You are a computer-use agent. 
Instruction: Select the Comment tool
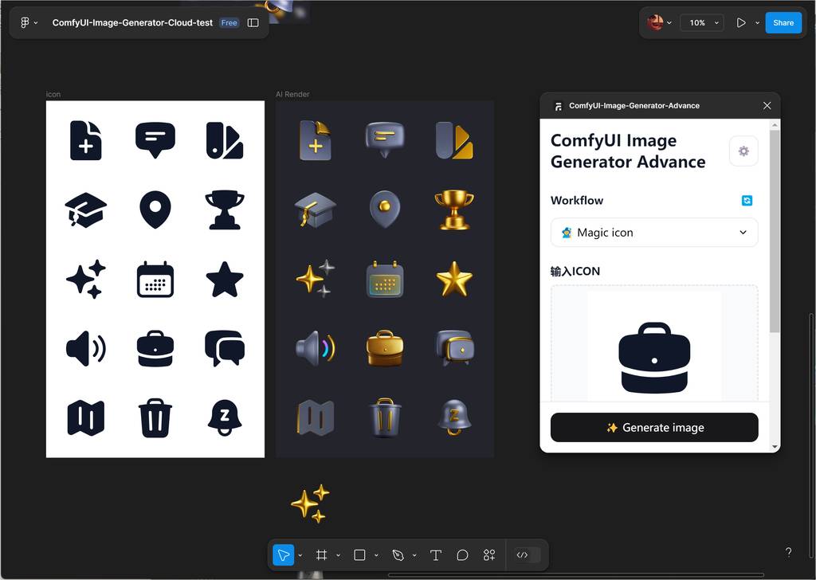pos(462,555)
